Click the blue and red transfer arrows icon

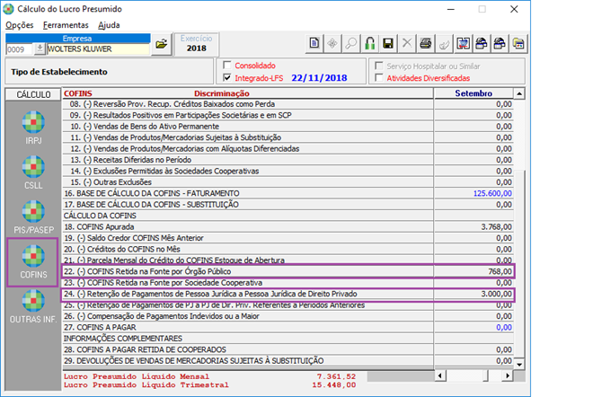coord(463,43)
